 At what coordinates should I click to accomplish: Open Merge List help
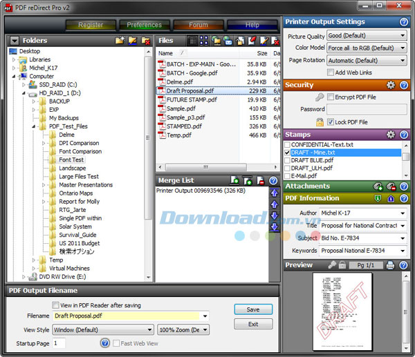(273, 180)
